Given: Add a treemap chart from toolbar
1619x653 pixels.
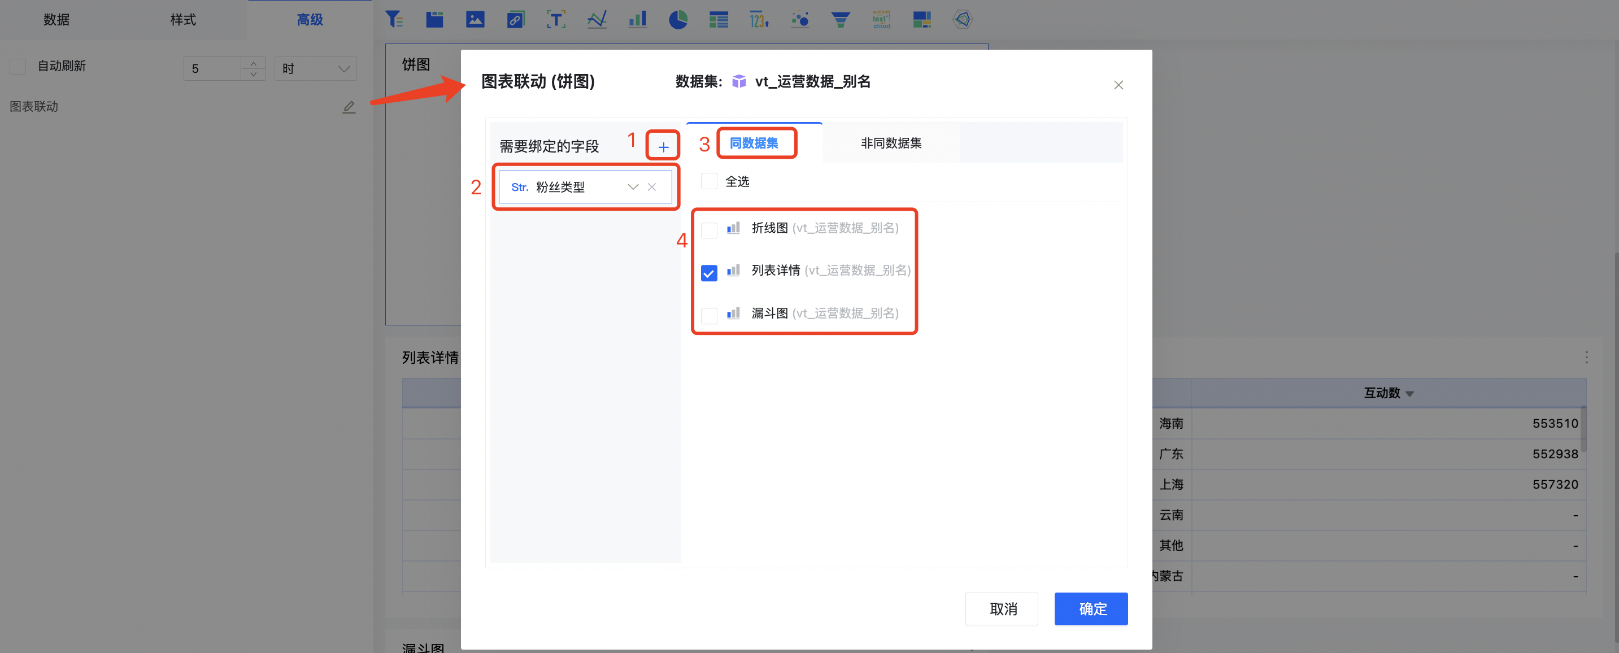Looking at the screenshot, I should (x=922, y=19).
